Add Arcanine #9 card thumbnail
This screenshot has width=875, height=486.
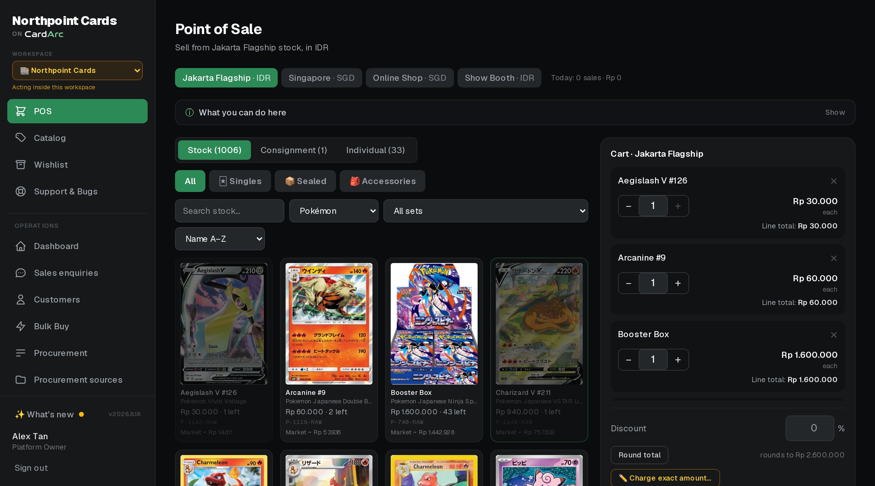(329, 324)
